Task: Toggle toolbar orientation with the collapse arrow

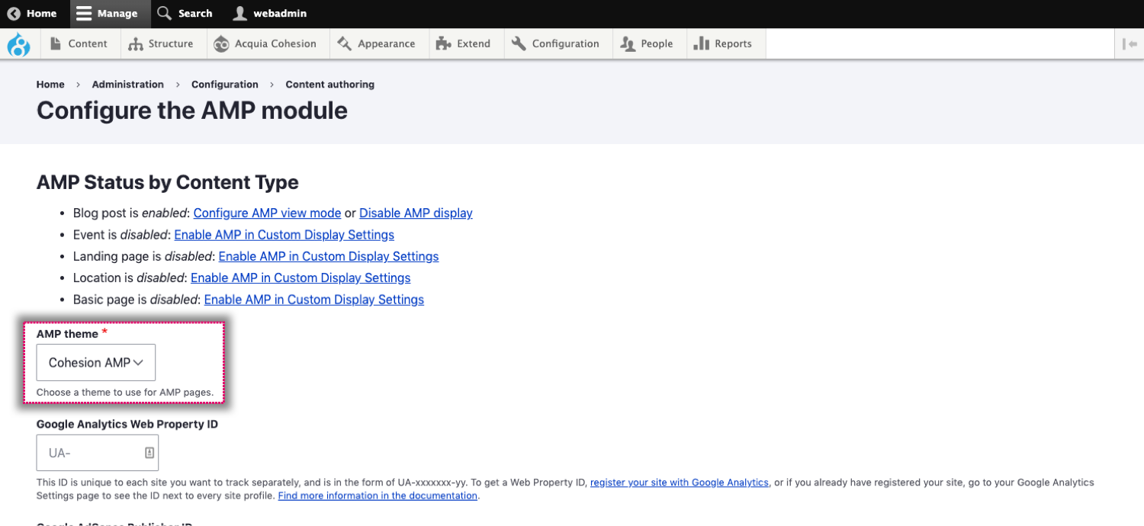Action: (1130, 44)
